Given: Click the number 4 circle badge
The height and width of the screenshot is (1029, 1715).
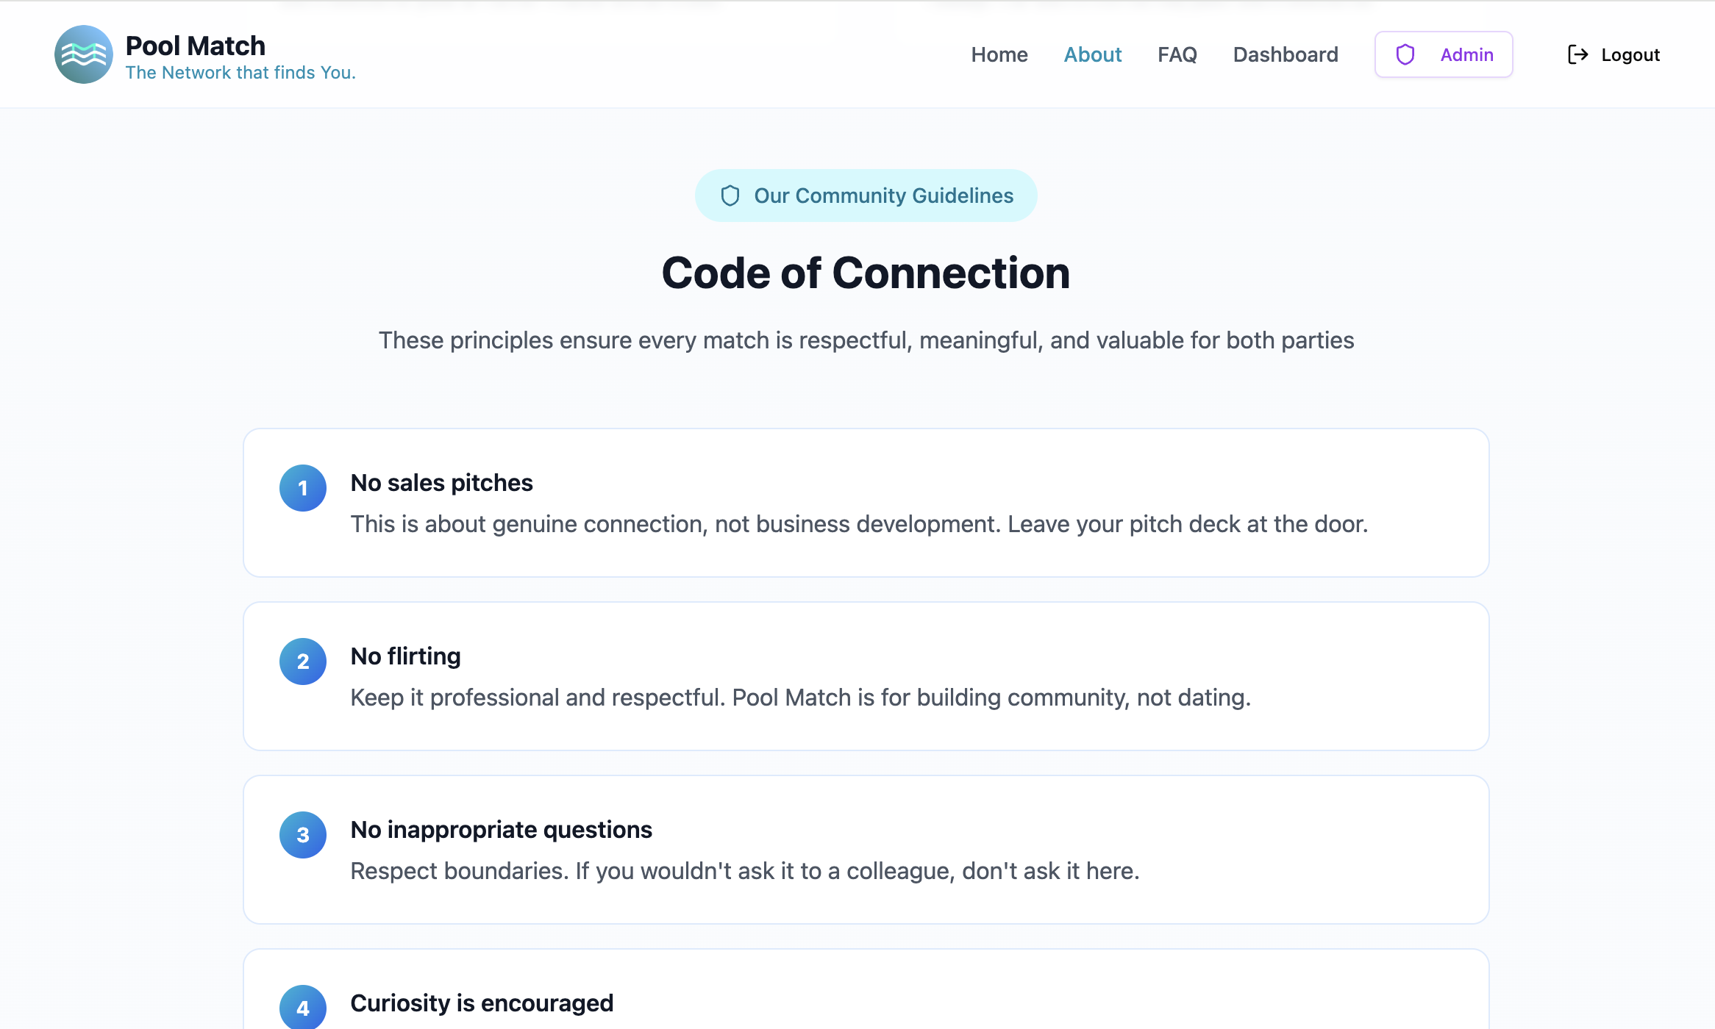Looking at the screenshot, I should (x=302, y=1007).
